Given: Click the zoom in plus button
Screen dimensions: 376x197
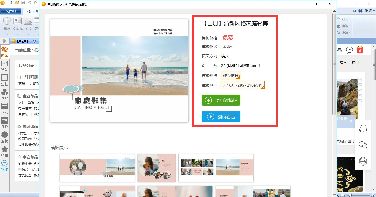Looking at the screenshot, I should click(373, 195).
